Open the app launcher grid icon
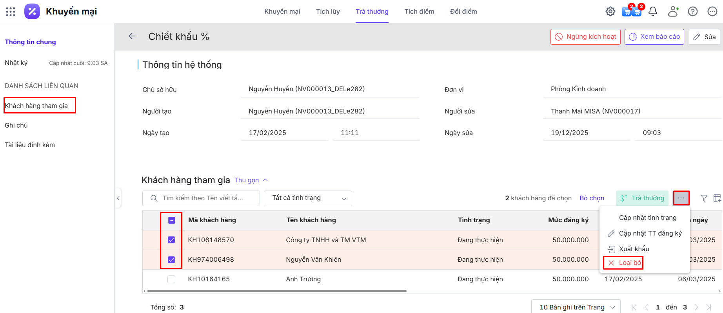The width and height of the screenshot is (723, 313). 11,12
